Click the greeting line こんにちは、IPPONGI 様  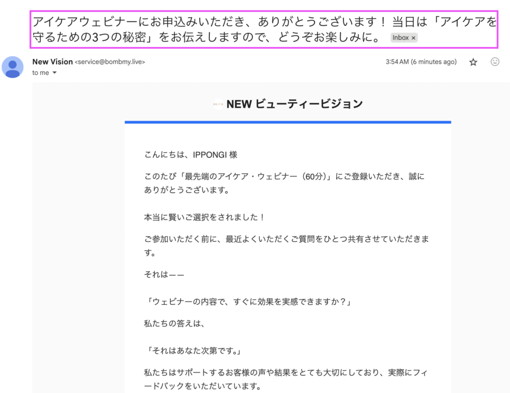(x=191, y=155)
